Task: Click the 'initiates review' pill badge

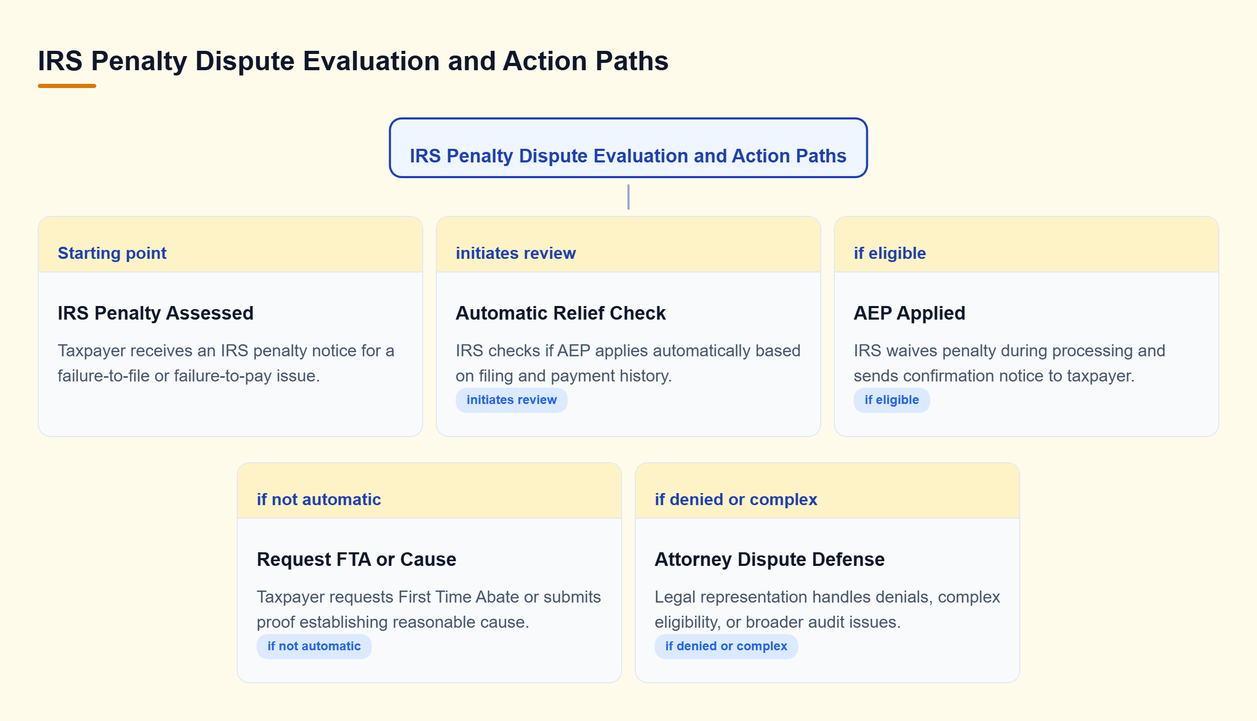Action: [511, 400]
